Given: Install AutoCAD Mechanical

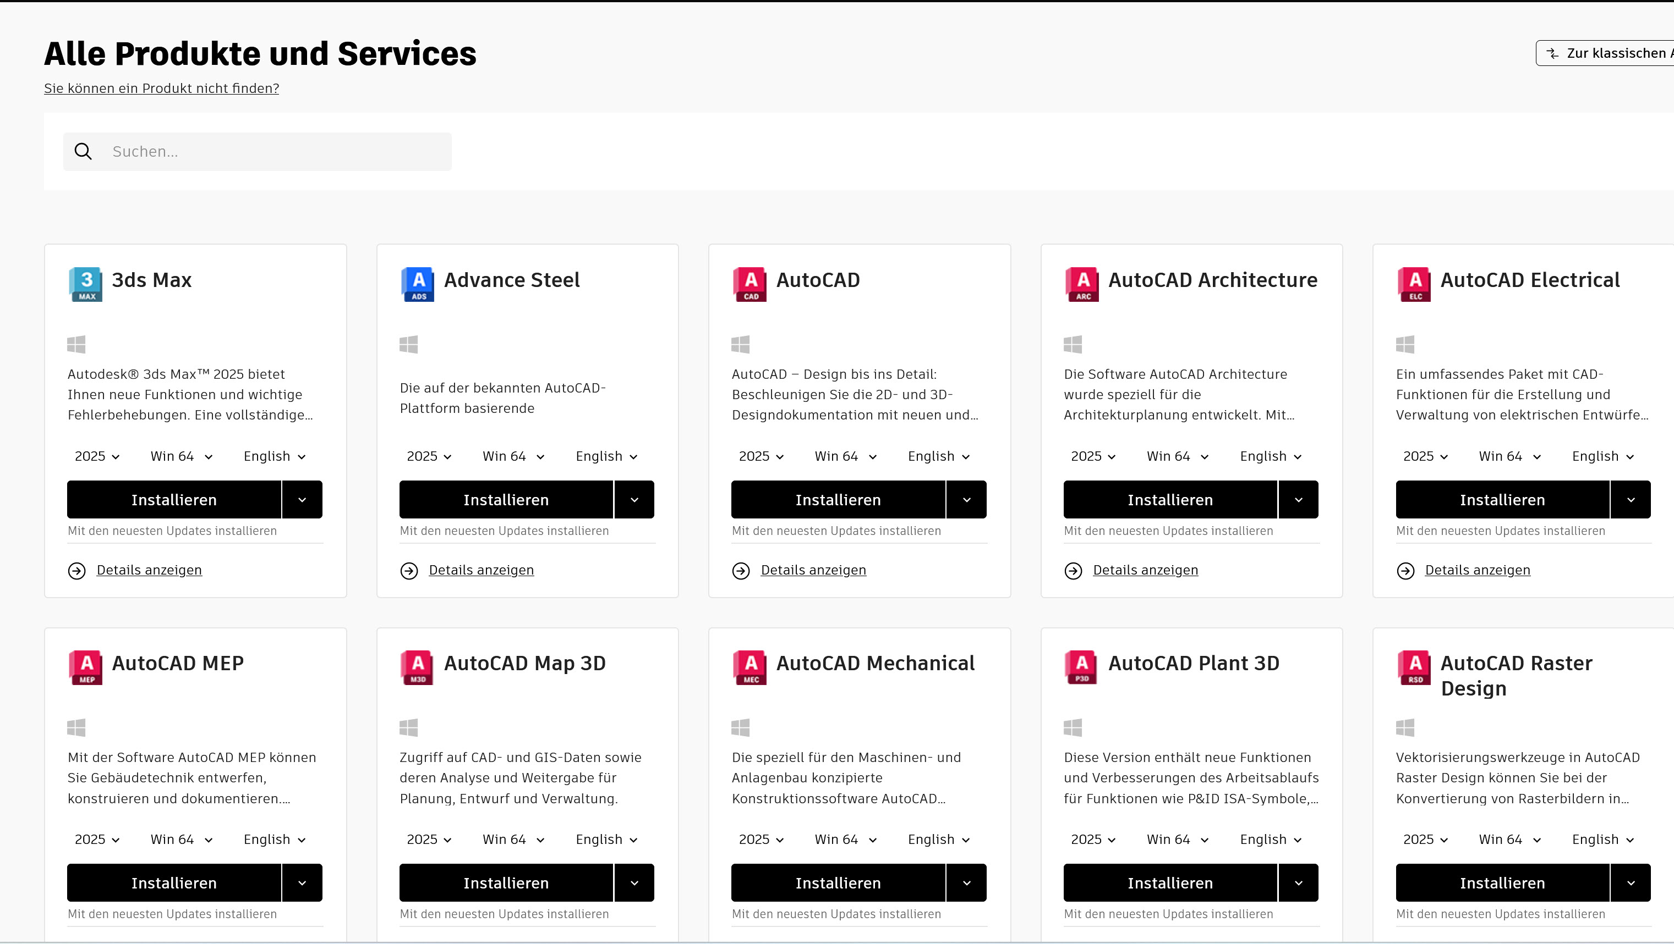Looking at the screenshot, I should [x=838, y=882].
